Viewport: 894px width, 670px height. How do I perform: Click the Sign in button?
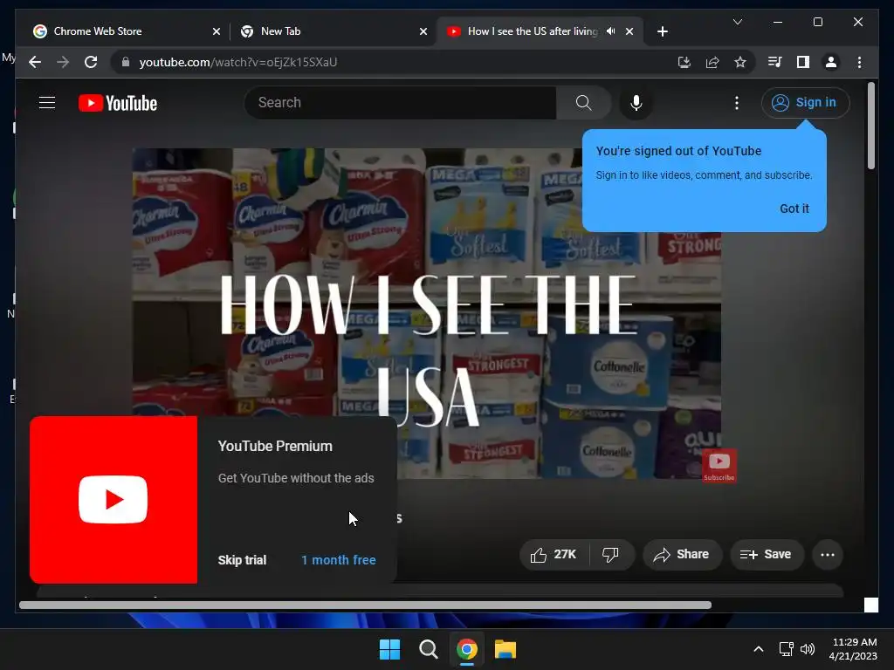tap(805, 103)
